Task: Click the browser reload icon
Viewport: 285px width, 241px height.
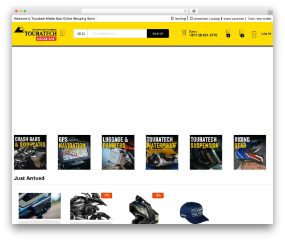Action: coord(185,11)
